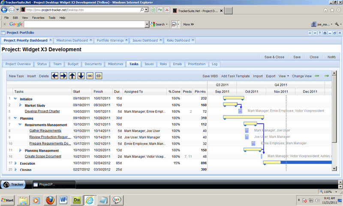Click New Task
Image resolution: width=343 pixels, height=206 pixels.
(16, 76)
